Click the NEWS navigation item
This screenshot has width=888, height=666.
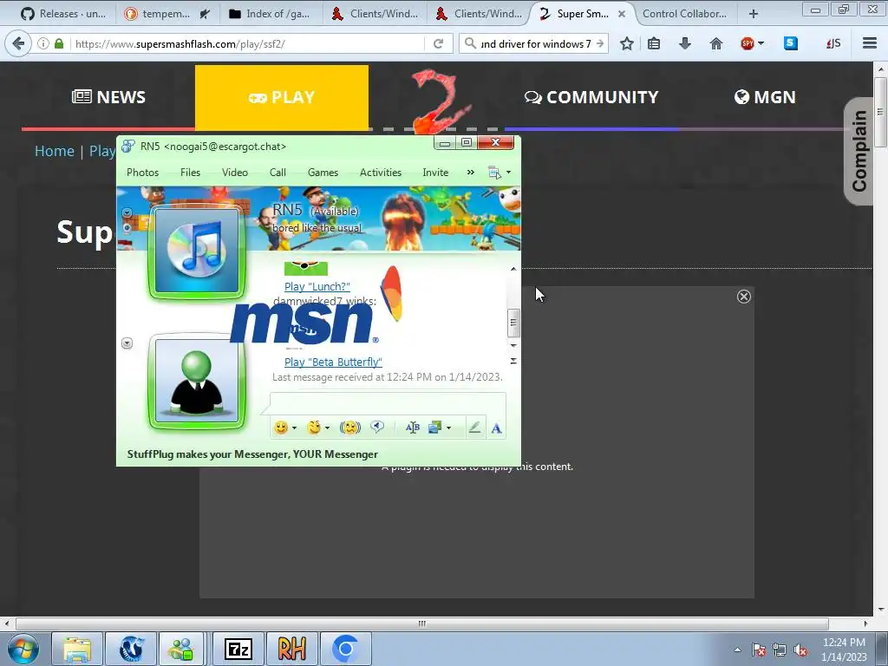click(108, 97)
